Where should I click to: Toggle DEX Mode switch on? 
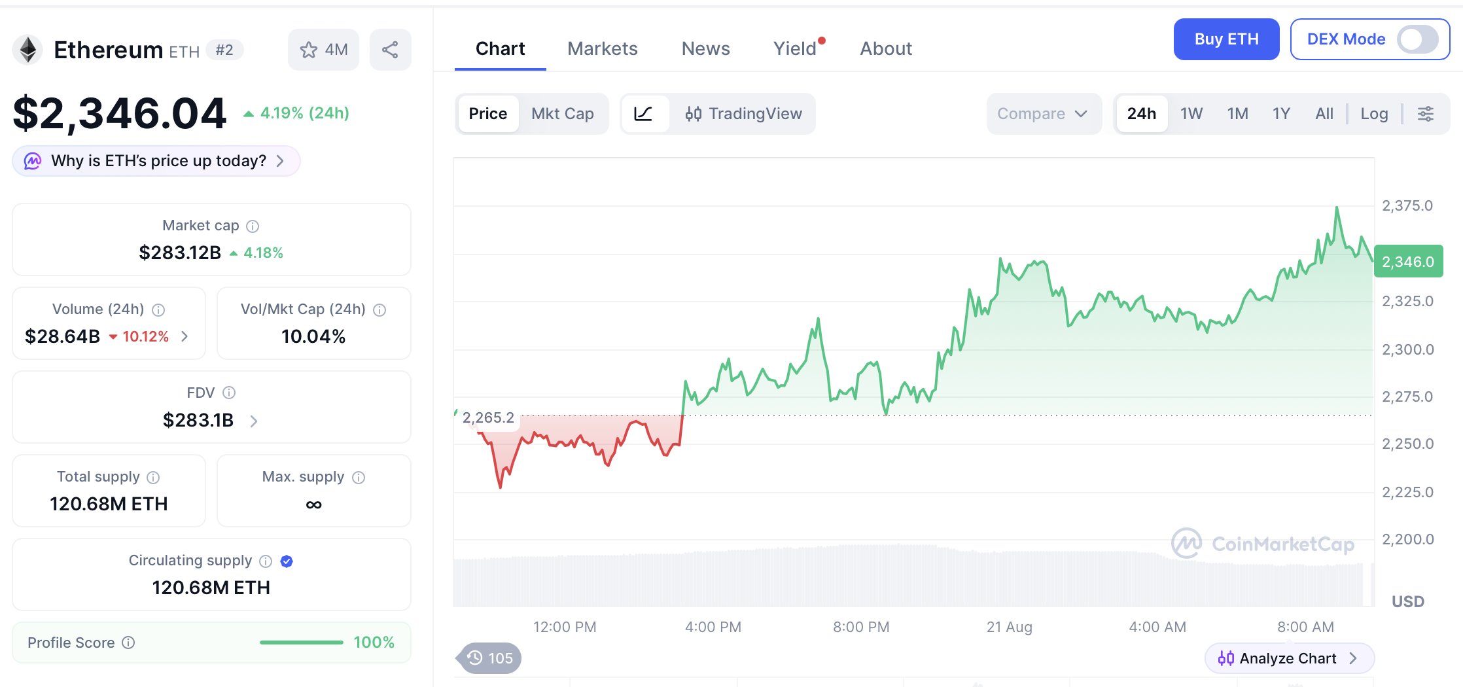1417,39
